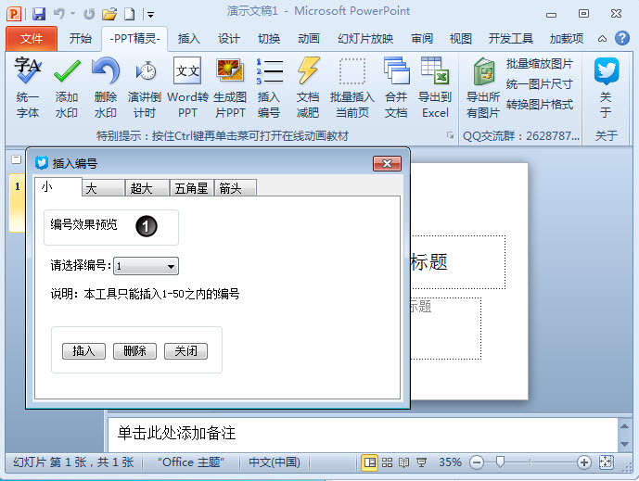Viewport: 639px width, 481px height.
Task: Click the zoom slider handle
Action: (x=500, y=462)
